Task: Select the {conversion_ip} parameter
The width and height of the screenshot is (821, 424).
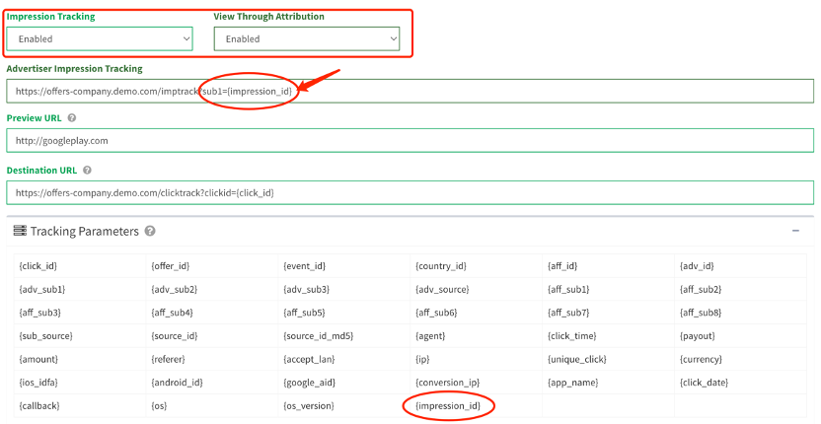Action: (x=447, y=383)
